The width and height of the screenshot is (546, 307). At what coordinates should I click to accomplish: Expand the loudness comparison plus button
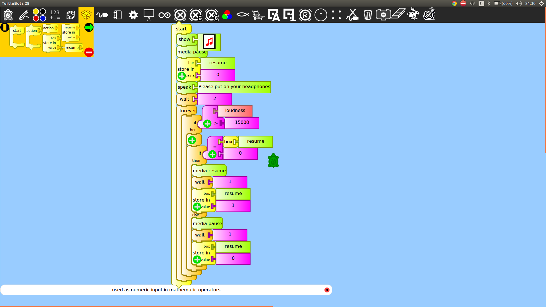[207, 124]
